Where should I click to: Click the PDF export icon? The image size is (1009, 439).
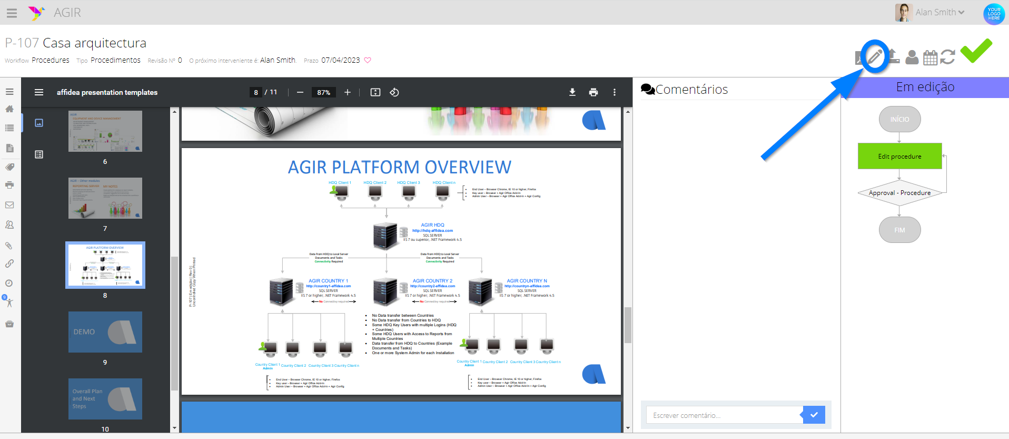[x=859, y=58]
